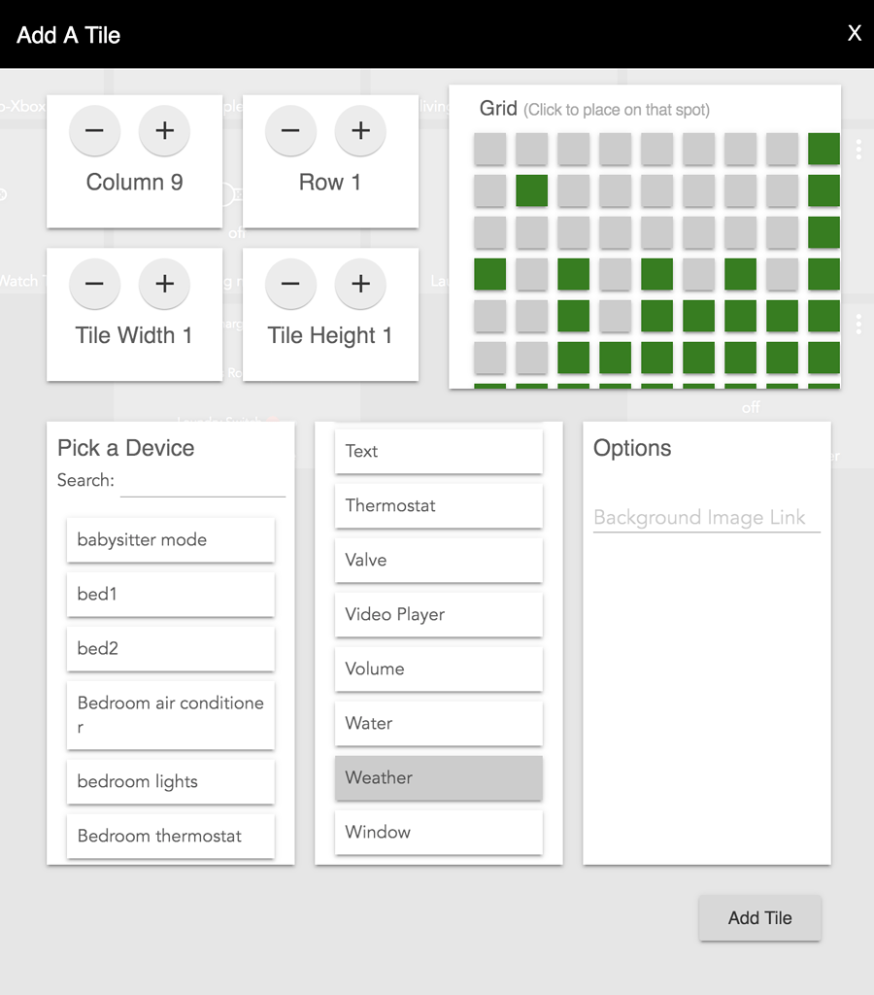This screenshot has width=874, height=995.
Task: Pick the bedroom lights device
Action: coord(170,780)
